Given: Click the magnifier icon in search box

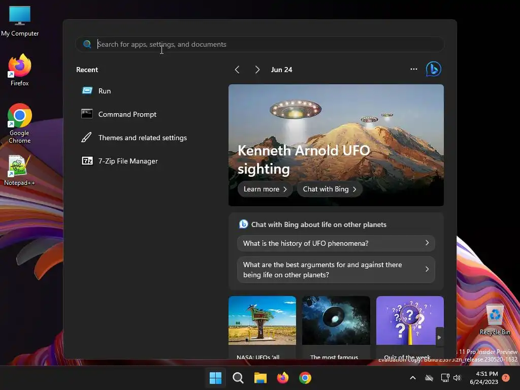Looking at the screenshot, I should [x=87, y=44].
